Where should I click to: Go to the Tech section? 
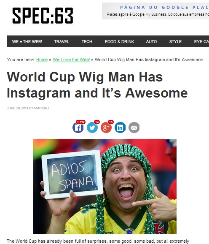(x=87, y=41)
